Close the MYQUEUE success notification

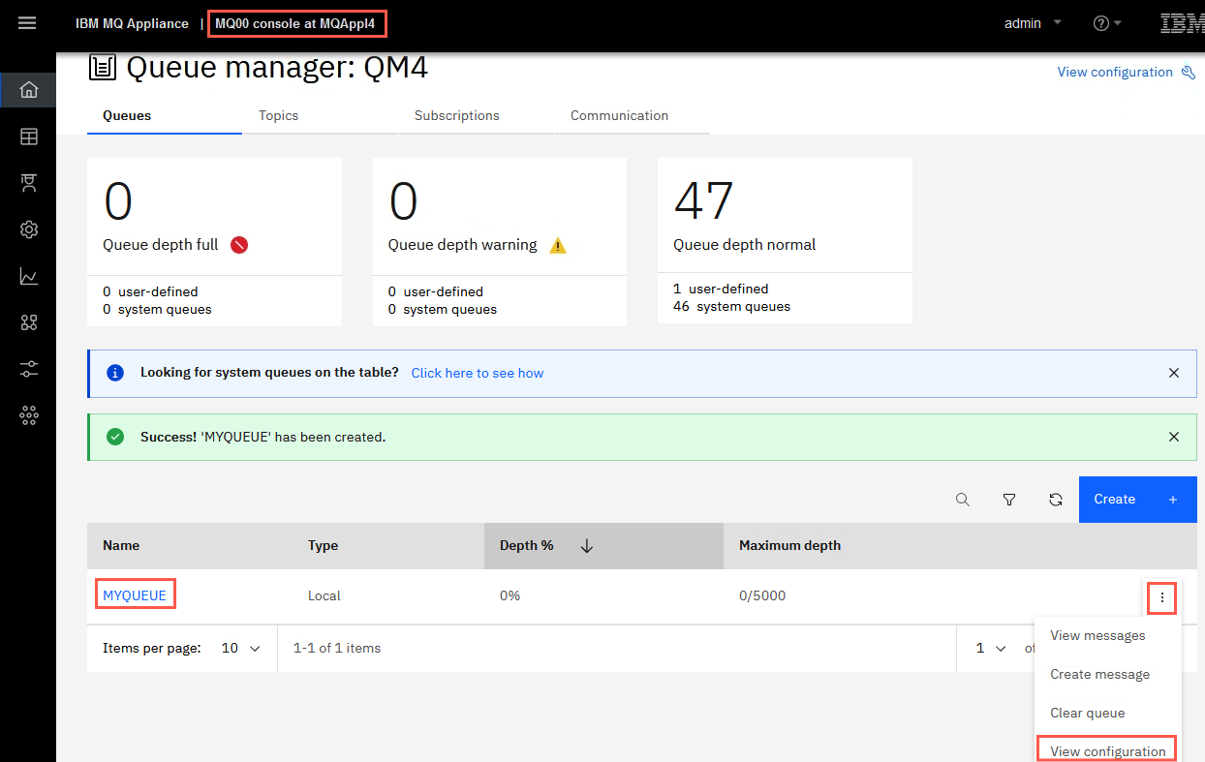tap(1174, 437)
